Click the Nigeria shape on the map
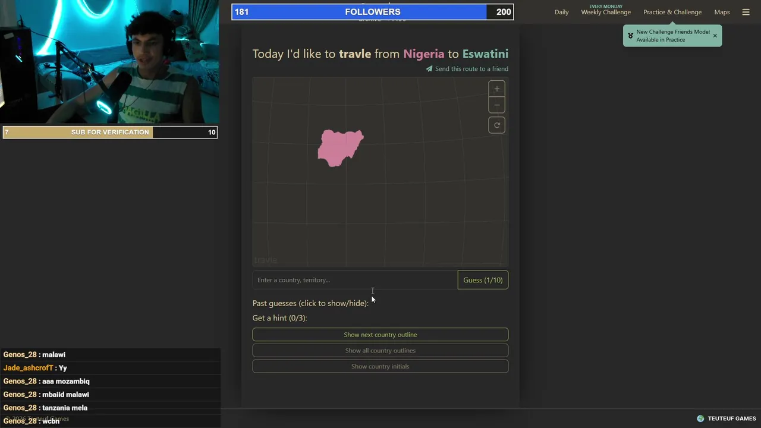This screenshot has width=761, height=428. [x=341, y=147]
